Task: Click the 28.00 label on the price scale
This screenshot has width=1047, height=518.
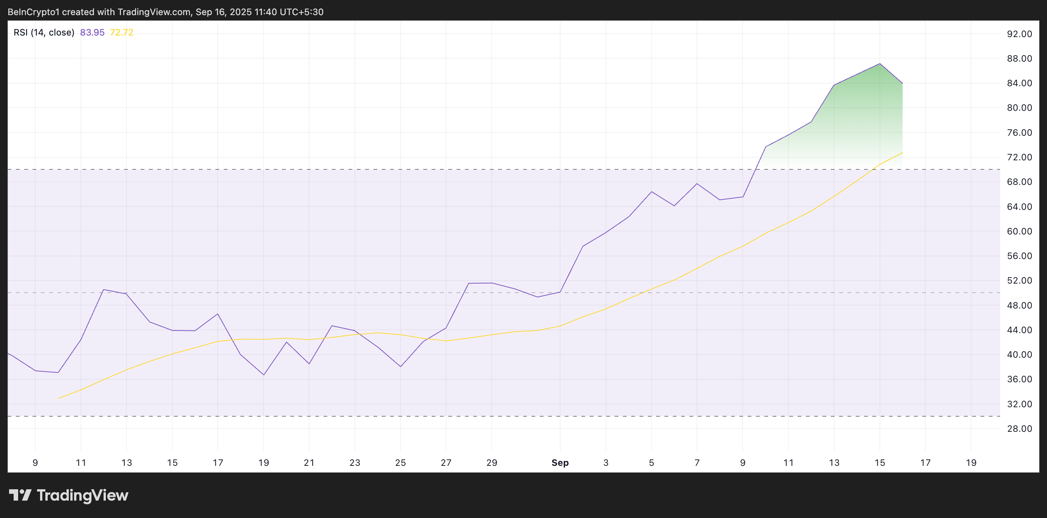Action: pos(1019,428)
